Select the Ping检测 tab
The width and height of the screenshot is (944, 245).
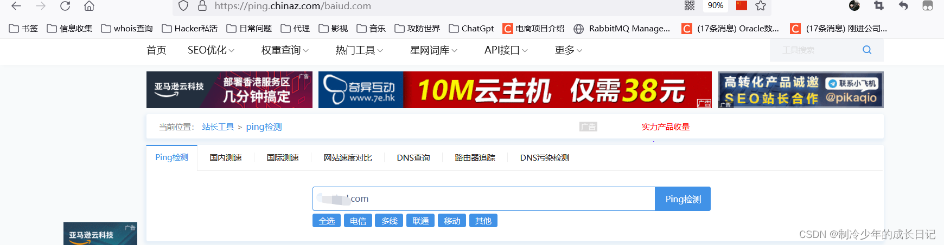coord(171,157)
